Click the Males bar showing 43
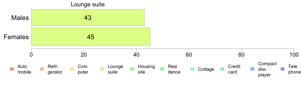Viewport: 301px width, 93px height. [88, 18]
